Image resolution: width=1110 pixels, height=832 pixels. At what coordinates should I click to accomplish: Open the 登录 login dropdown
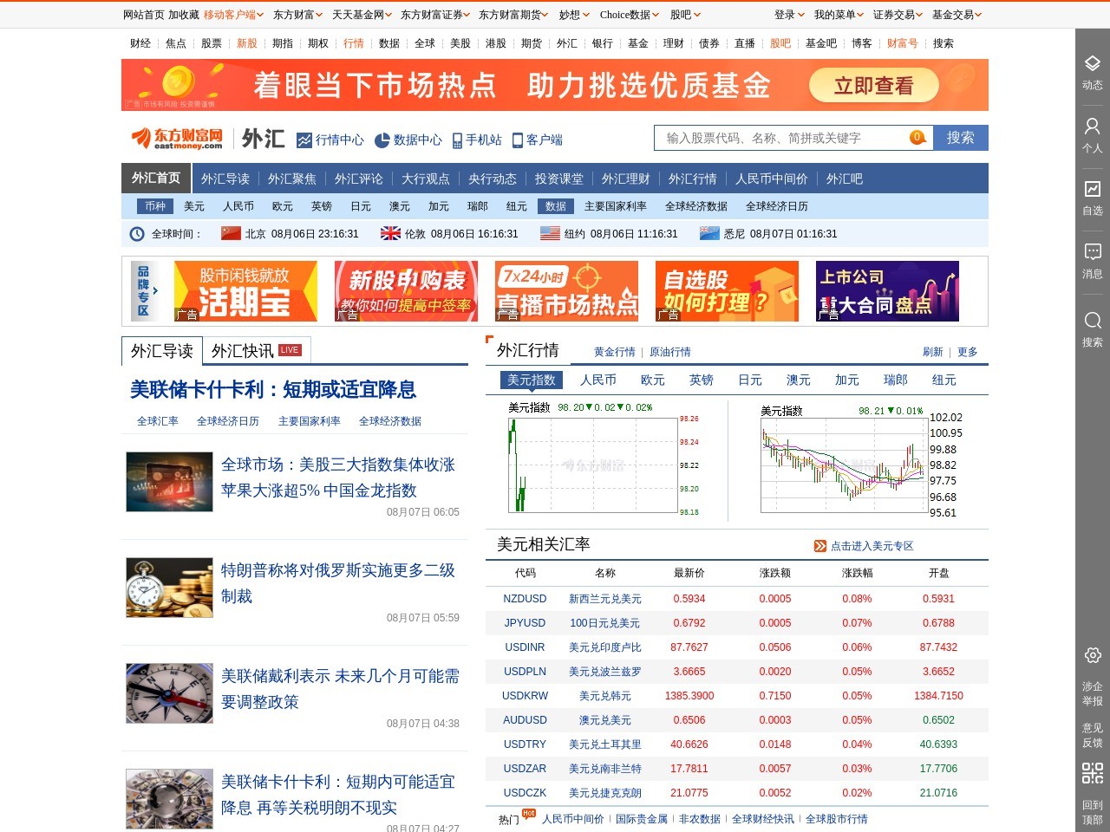[x=785, y=15]
